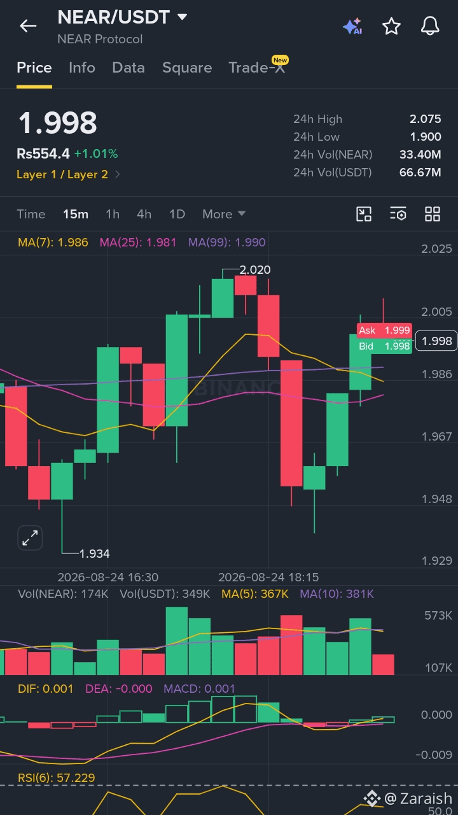Tap the 24h High value 2.075

(426, 119)
